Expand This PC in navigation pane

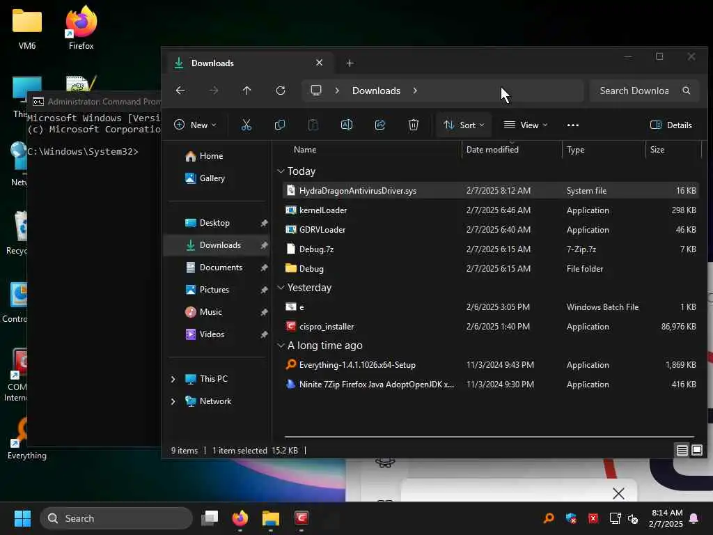click(x=173, y=379)
